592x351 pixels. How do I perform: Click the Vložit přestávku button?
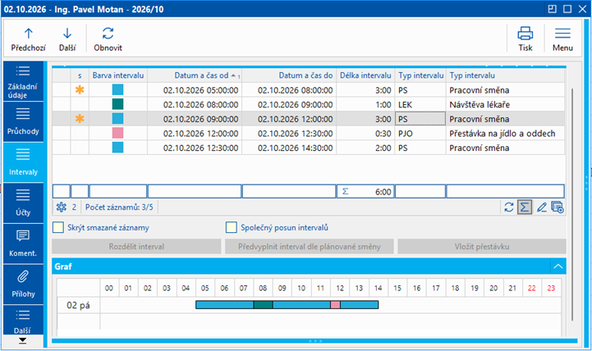tap(482, 247)
